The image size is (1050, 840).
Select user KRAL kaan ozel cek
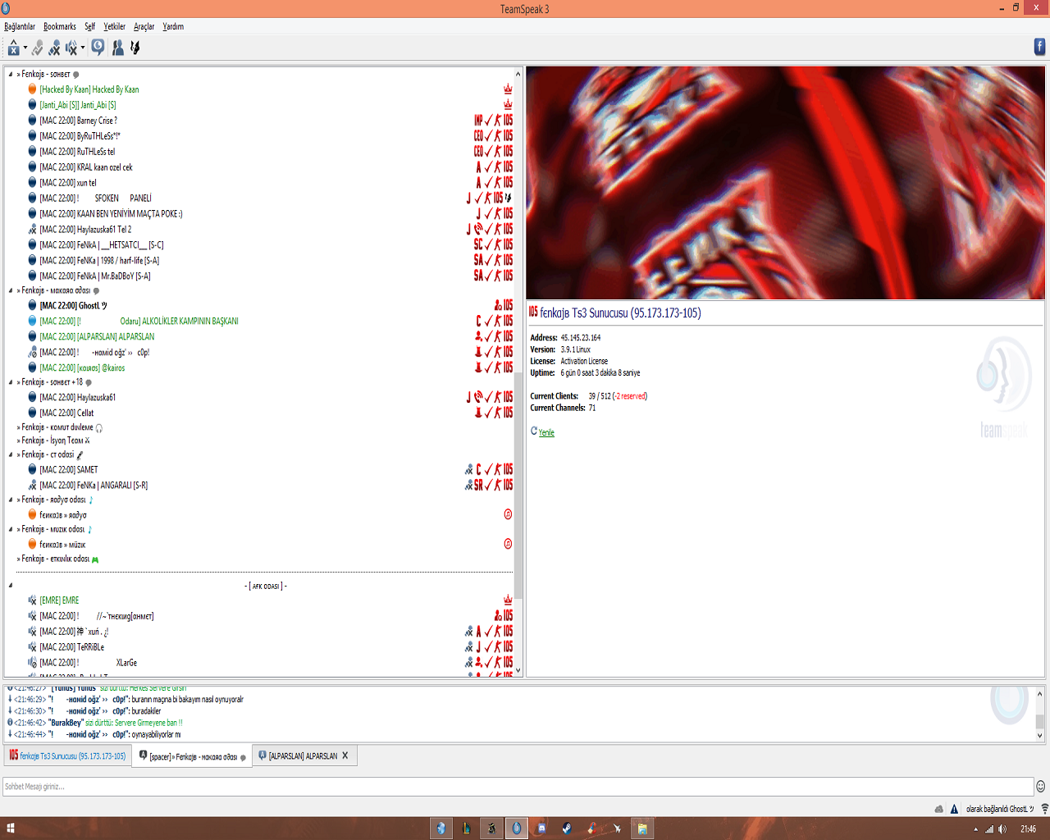point(86,167)
